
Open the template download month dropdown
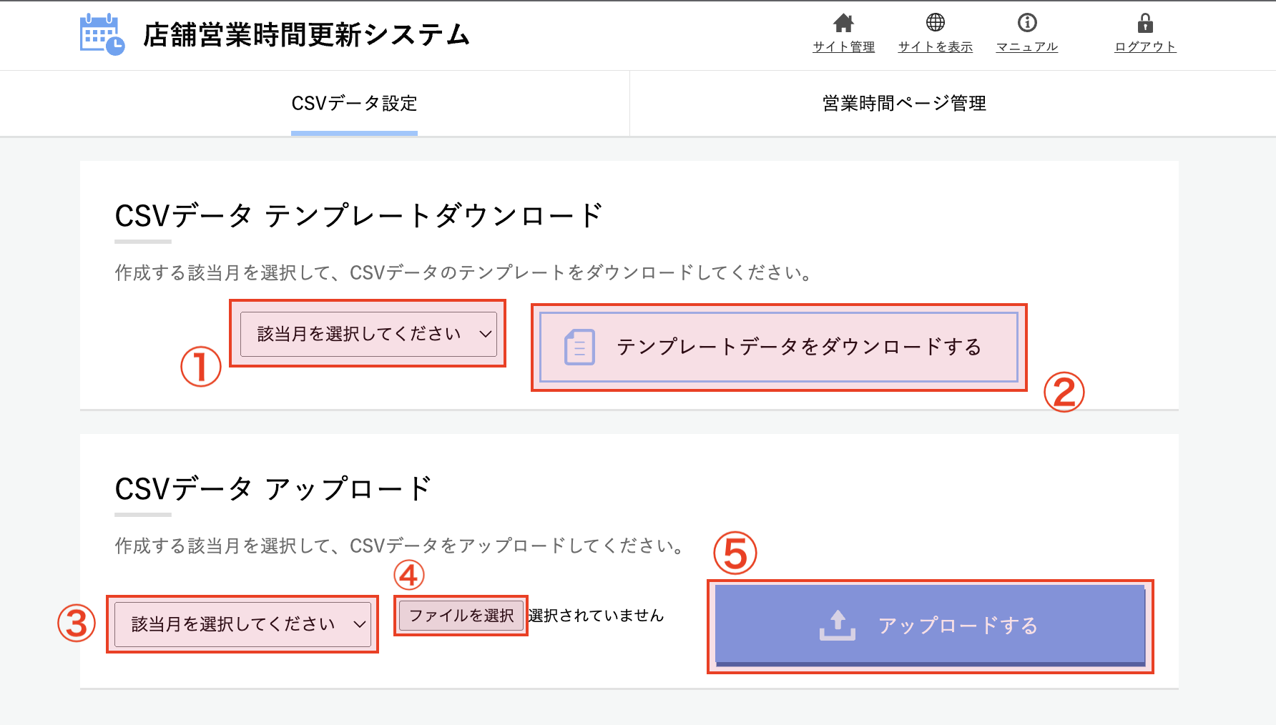368,334
